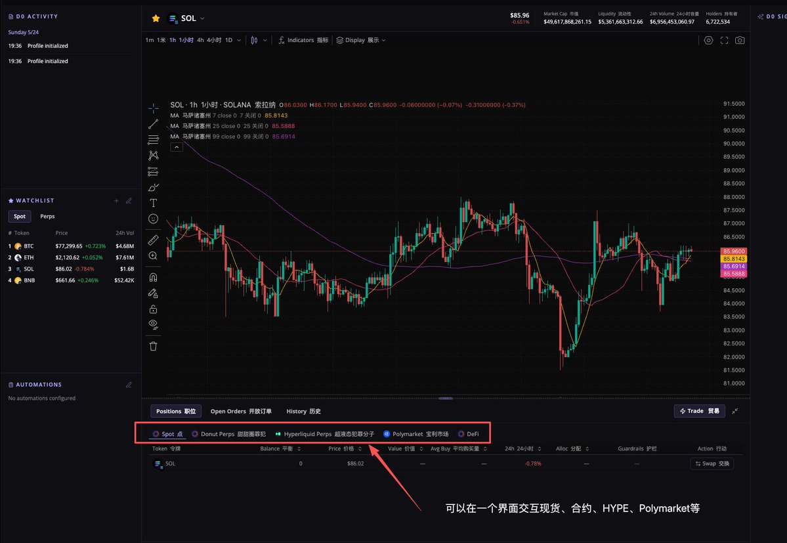787x543 pixels.
Task: Select the Perps watchlist tab
Action: 47,216
